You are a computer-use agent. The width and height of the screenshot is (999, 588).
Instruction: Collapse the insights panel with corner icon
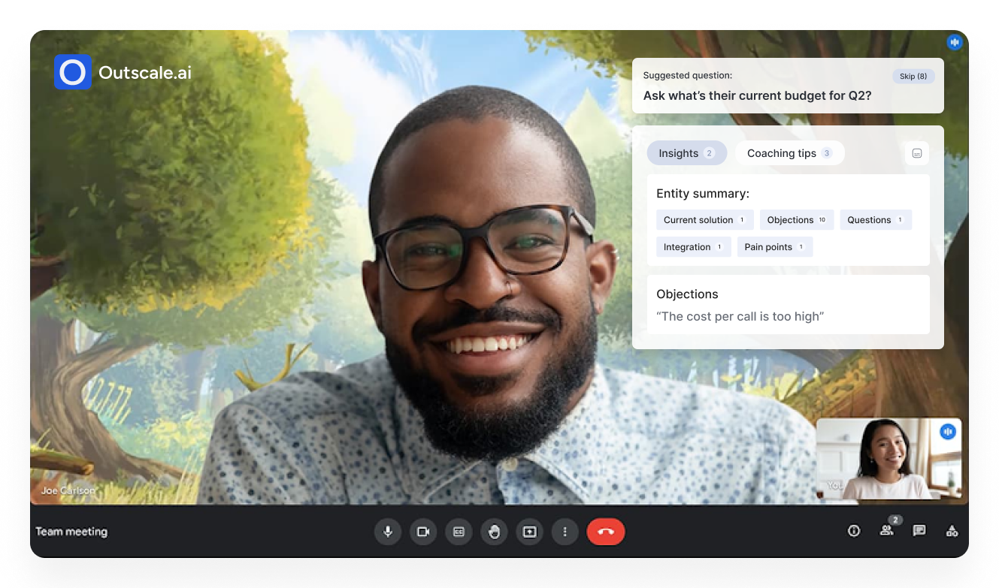pos(916,153)
